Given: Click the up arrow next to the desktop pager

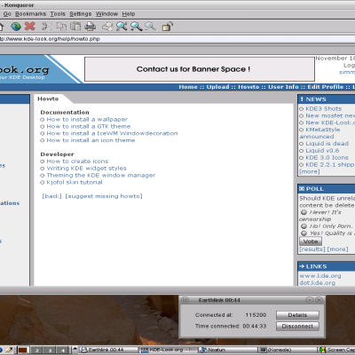Looking at the screenshot, I should click(75, 349).
